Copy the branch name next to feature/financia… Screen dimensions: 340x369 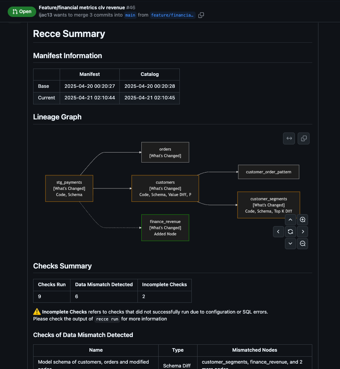(x=201, y=15)
